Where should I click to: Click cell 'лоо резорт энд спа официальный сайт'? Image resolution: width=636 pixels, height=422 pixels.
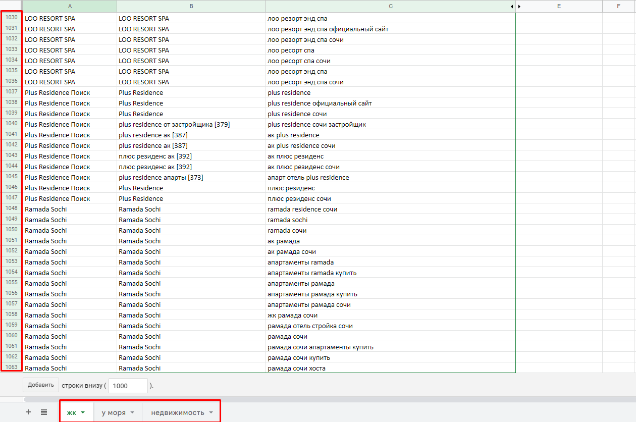pyautogui.click(x=391, y=29)
